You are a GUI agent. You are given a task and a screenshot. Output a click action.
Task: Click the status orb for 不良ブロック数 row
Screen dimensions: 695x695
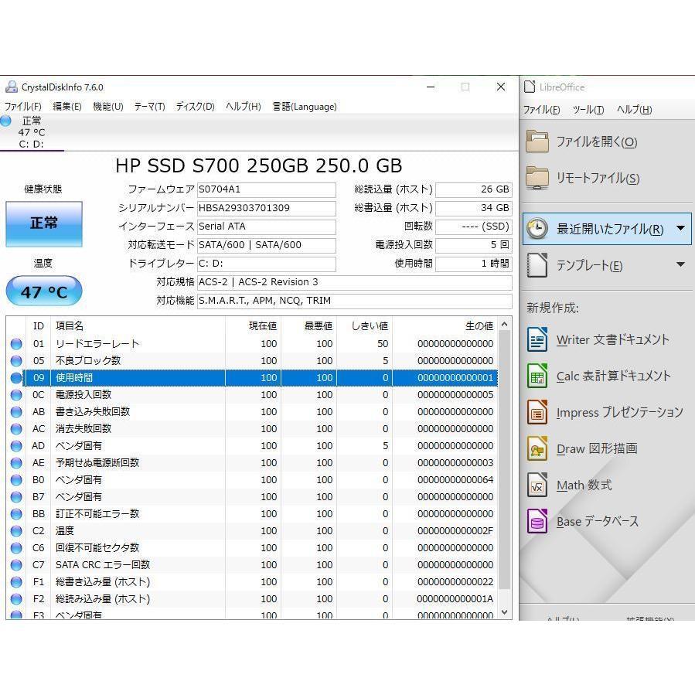(x=16, y=361)
